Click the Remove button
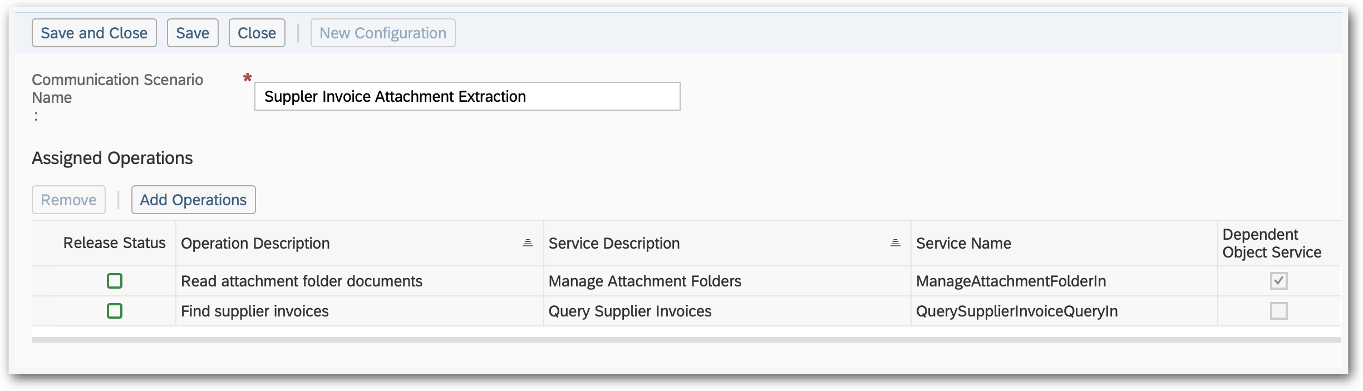 click(x=68, y=199)
